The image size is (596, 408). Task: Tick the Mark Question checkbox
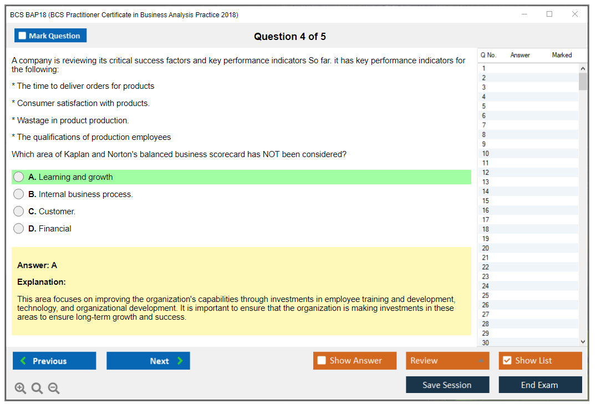(23, 36)
